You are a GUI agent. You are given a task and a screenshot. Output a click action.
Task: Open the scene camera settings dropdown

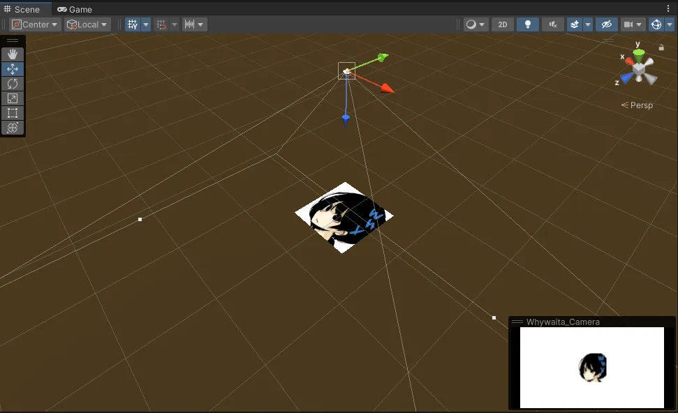(x=633, y=24)
